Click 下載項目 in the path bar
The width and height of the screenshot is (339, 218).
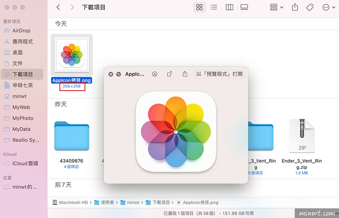pyautogui.click(x=158, y=202)
